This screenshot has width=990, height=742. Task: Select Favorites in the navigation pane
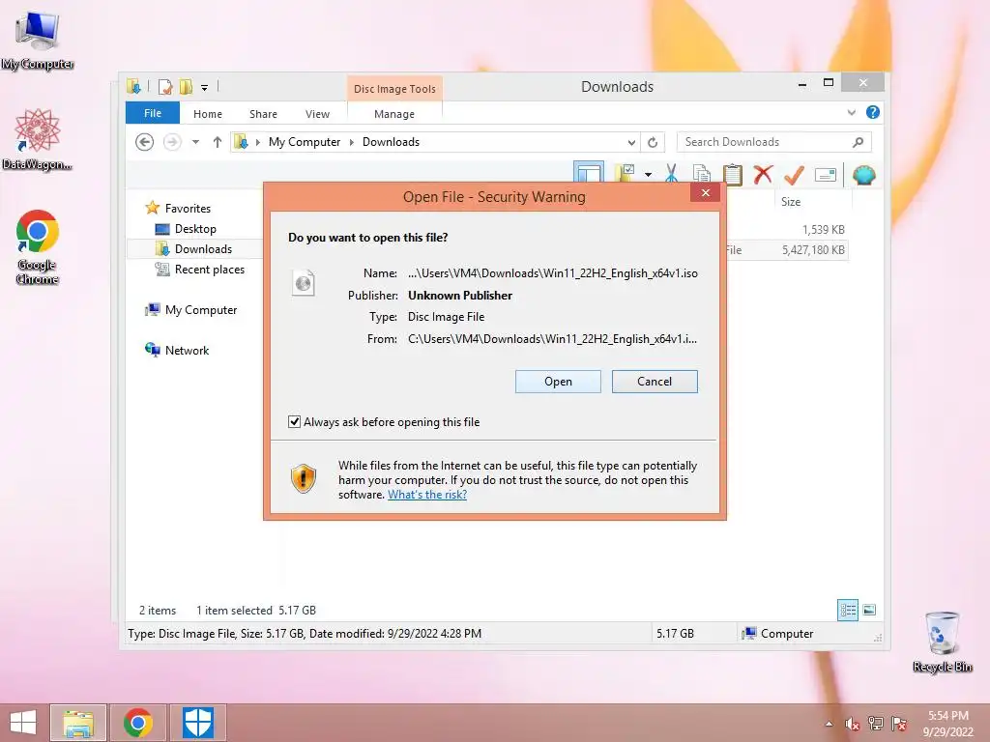pyautogui.click(x=188, y=209)
